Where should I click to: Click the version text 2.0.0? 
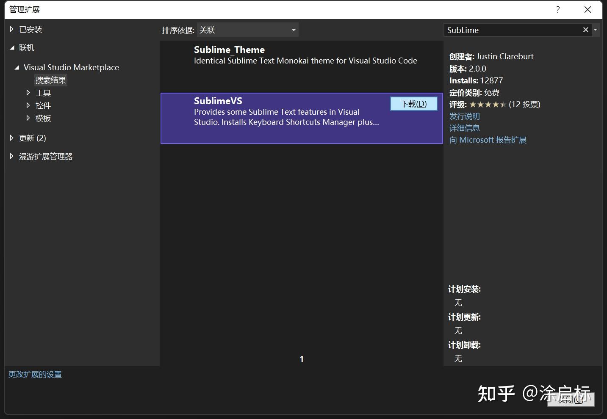pyautogui.click(x=477, y=69)
